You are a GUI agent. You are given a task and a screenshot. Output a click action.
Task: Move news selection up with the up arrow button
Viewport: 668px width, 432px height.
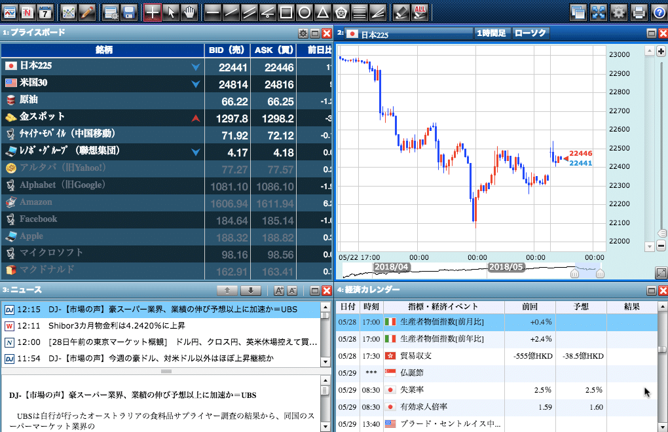pyautogui.click(x=227, y=291)
